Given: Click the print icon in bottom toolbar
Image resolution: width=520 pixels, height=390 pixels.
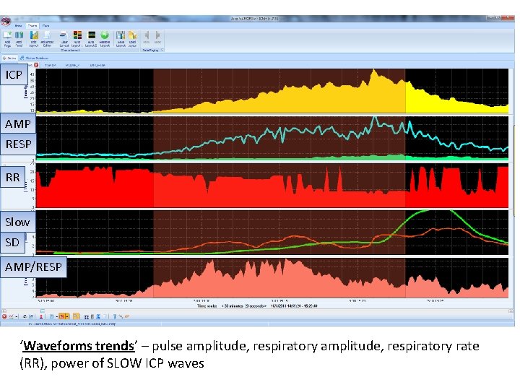Looking at the screenshot, I should 25,317.
